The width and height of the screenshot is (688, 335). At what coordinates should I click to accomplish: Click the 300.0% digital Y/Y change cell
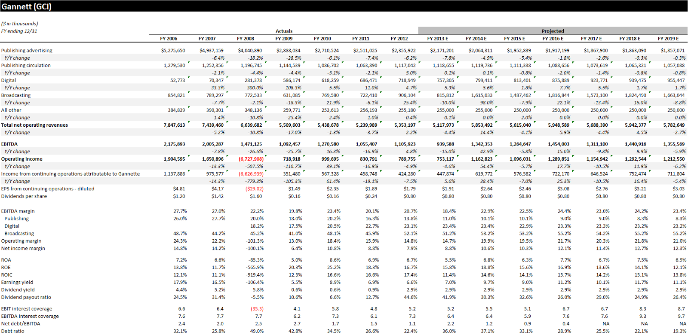coord(255,88)
